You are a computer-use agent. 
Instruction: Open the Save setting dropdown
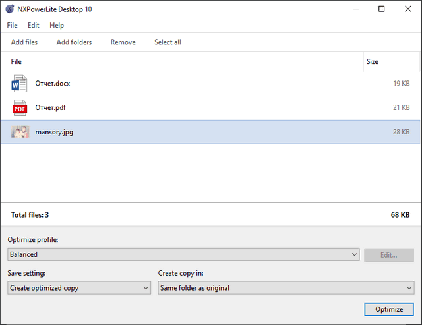[79, 287]
